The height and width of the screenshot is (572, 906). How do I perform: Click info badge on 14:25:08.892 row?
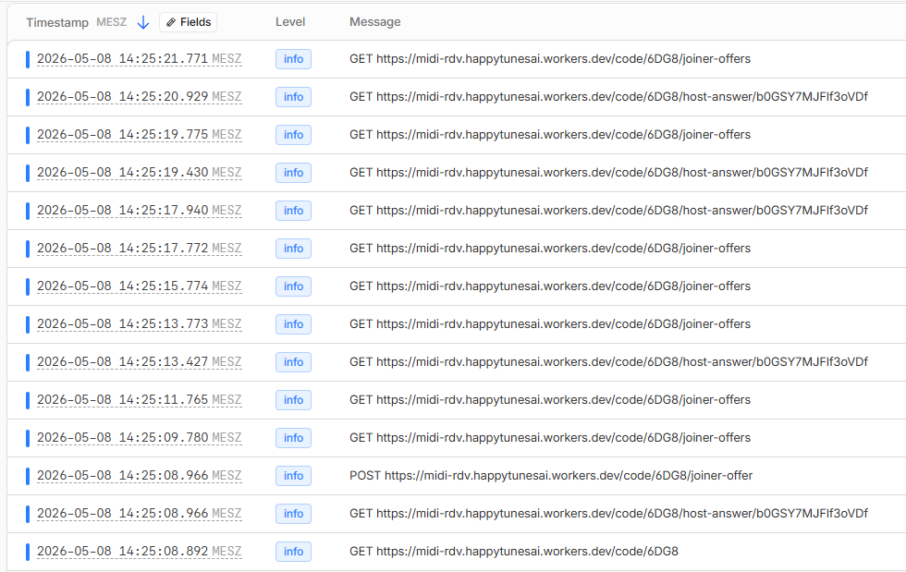coord(294,551)
